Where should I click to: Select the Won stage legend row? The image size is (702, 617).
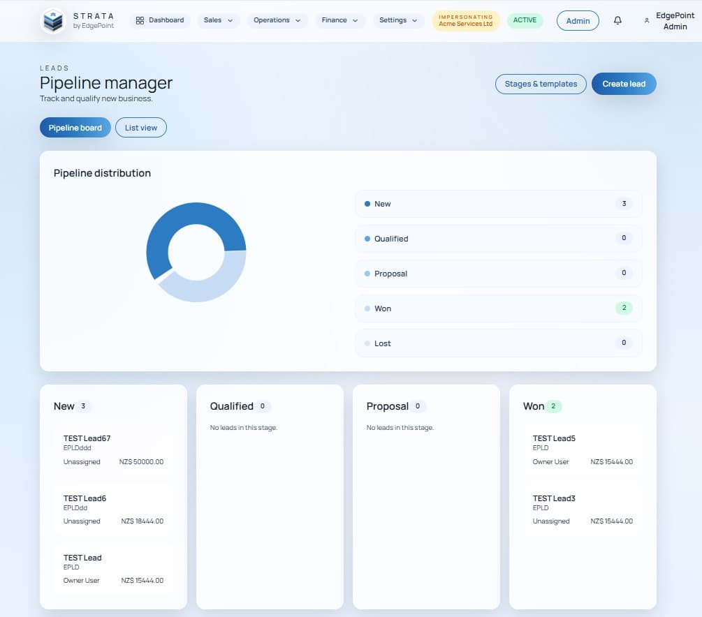(x=498, y=308)
